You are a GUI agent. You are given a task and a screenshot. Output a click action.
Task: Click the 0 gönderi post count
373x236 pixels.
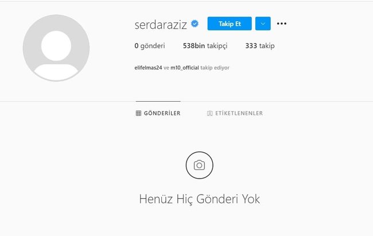click(x=150, y=46)
